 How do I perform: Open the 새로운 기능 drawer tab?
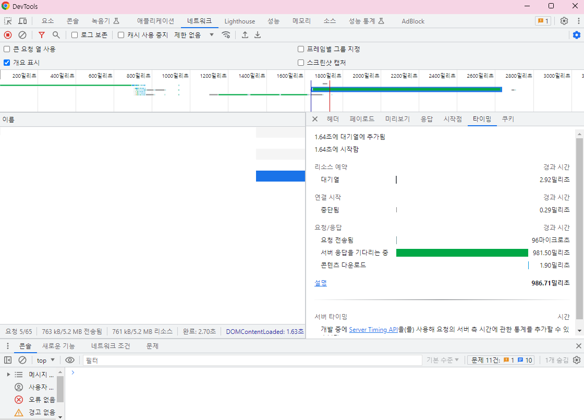58,346
